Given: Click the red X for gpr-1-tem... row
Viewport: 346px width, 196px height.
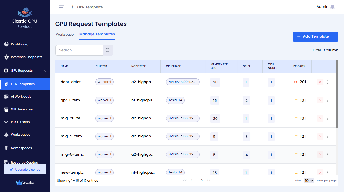Looking at the screenshot, I should point(320,100).
